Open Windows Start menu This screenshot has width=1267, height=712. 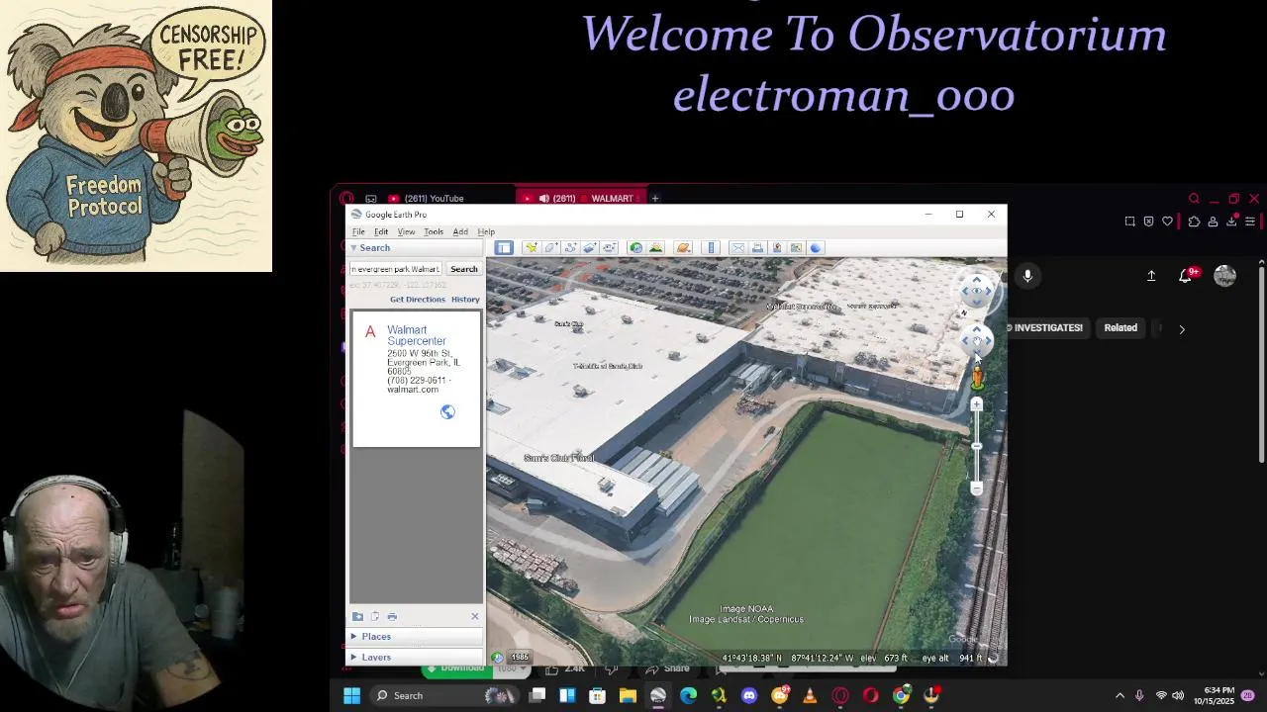(x=351, y=696)
